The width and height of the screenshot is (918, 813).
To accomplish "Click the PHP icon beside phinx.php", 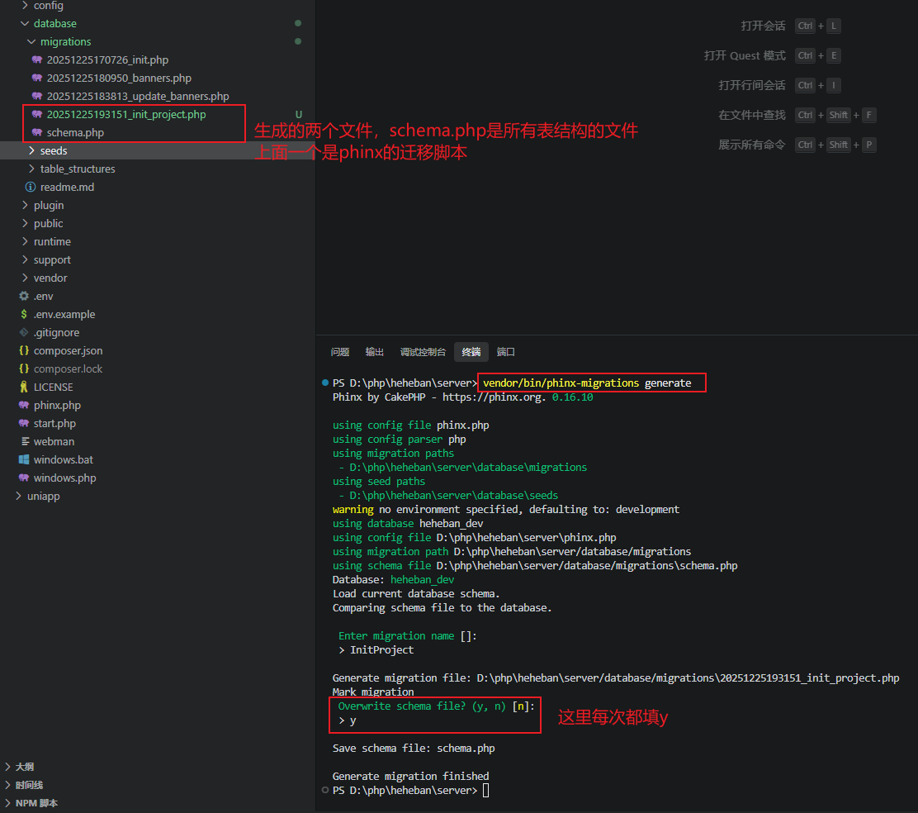I will pos(24,406).
